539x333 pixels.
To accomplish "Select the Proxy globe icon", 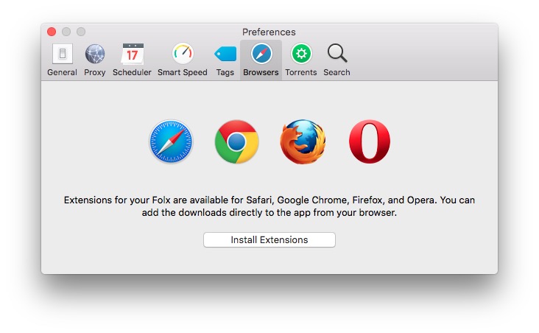I will pyautogui.click(x=95, y=54).
